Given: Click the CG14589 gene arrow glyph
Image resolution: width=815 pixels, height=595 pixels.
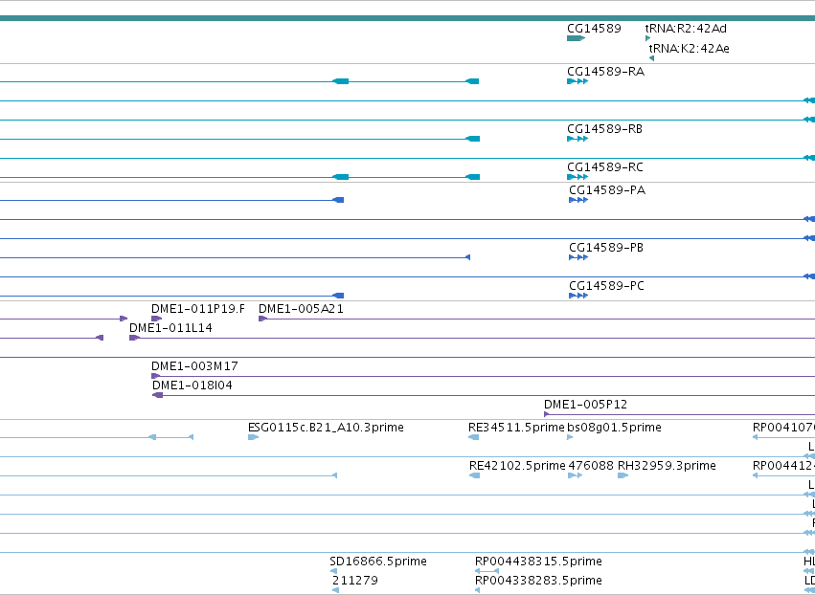Looking at the screenshot, I should point(576,38).
